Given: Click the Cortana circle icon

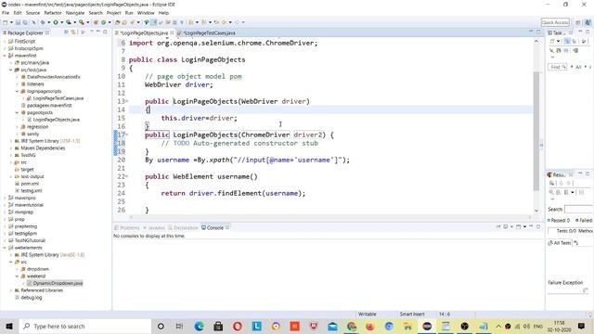Looking at the screenshot, I should click(x=161, y=326).
